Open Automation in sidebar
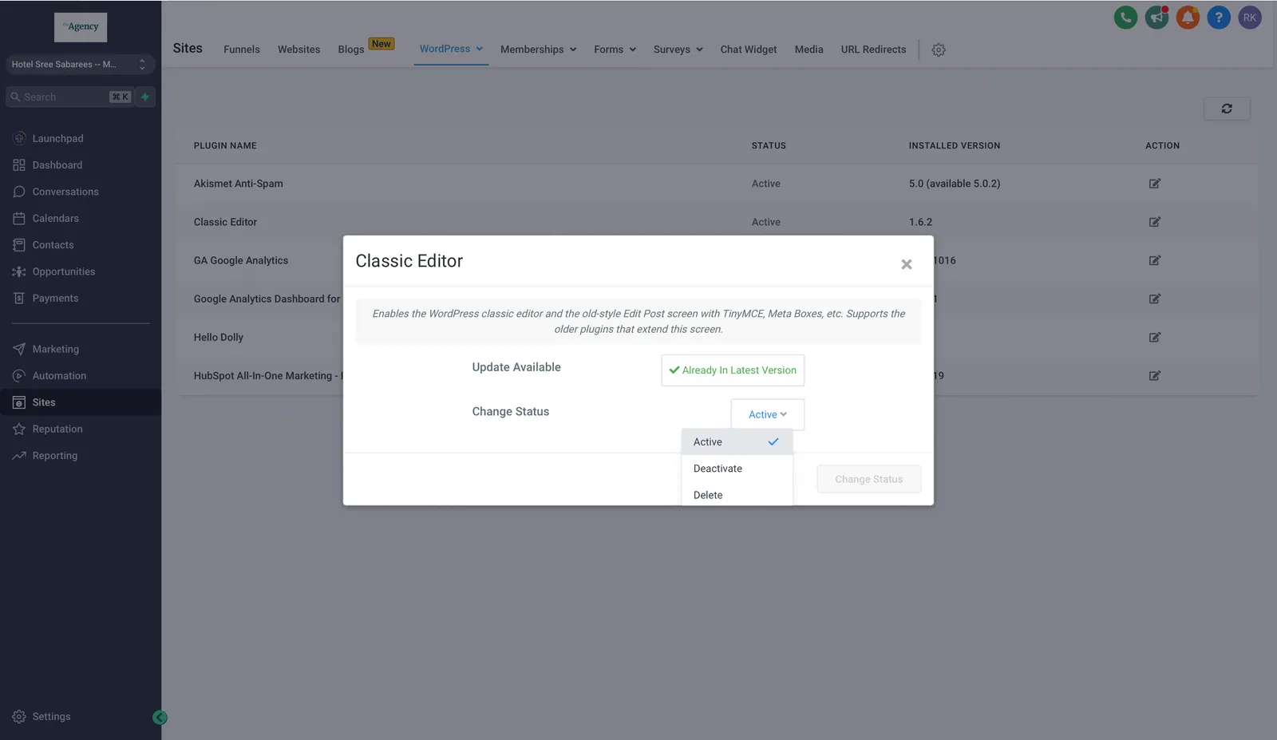Screen dimensions: 1277x740 click(59, 376)
